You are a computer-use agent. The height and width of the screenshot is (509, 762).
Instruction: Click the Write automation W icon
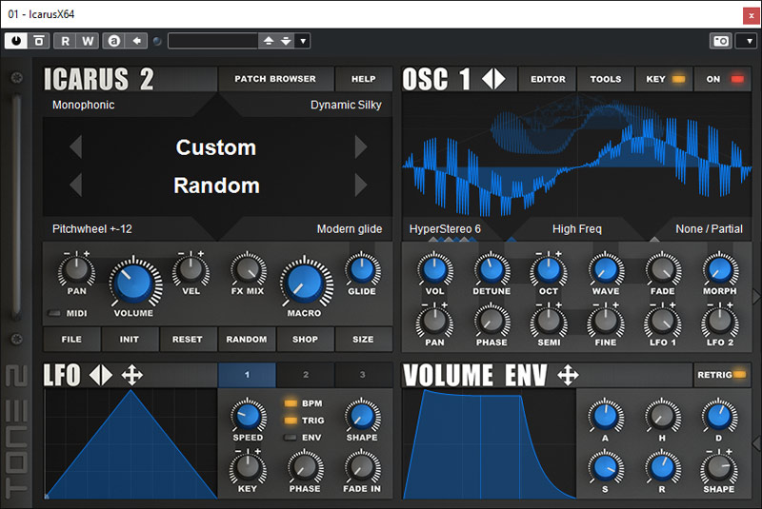click(x=88, y=41)
